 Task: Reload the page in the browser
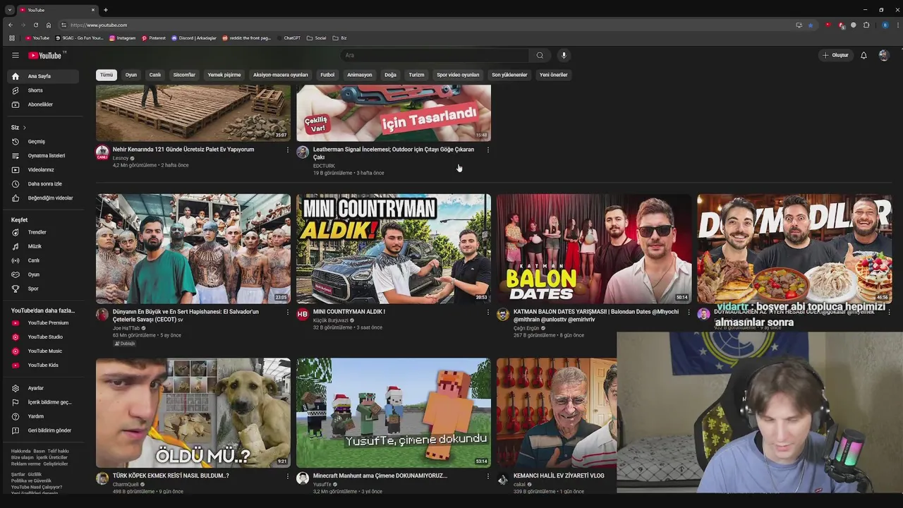click(x=36, y=25)
